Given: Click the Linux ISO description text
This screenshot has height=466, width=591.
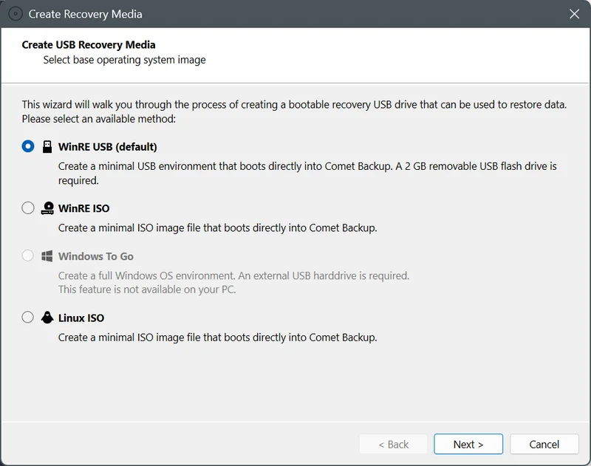Looking at the screenshot, I should pos(217,337).
